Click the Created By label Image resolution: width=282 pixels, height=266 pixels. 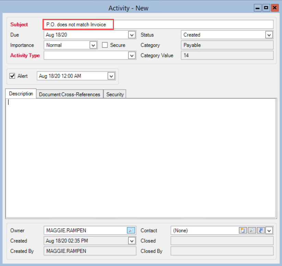click(x=22, y=251)
